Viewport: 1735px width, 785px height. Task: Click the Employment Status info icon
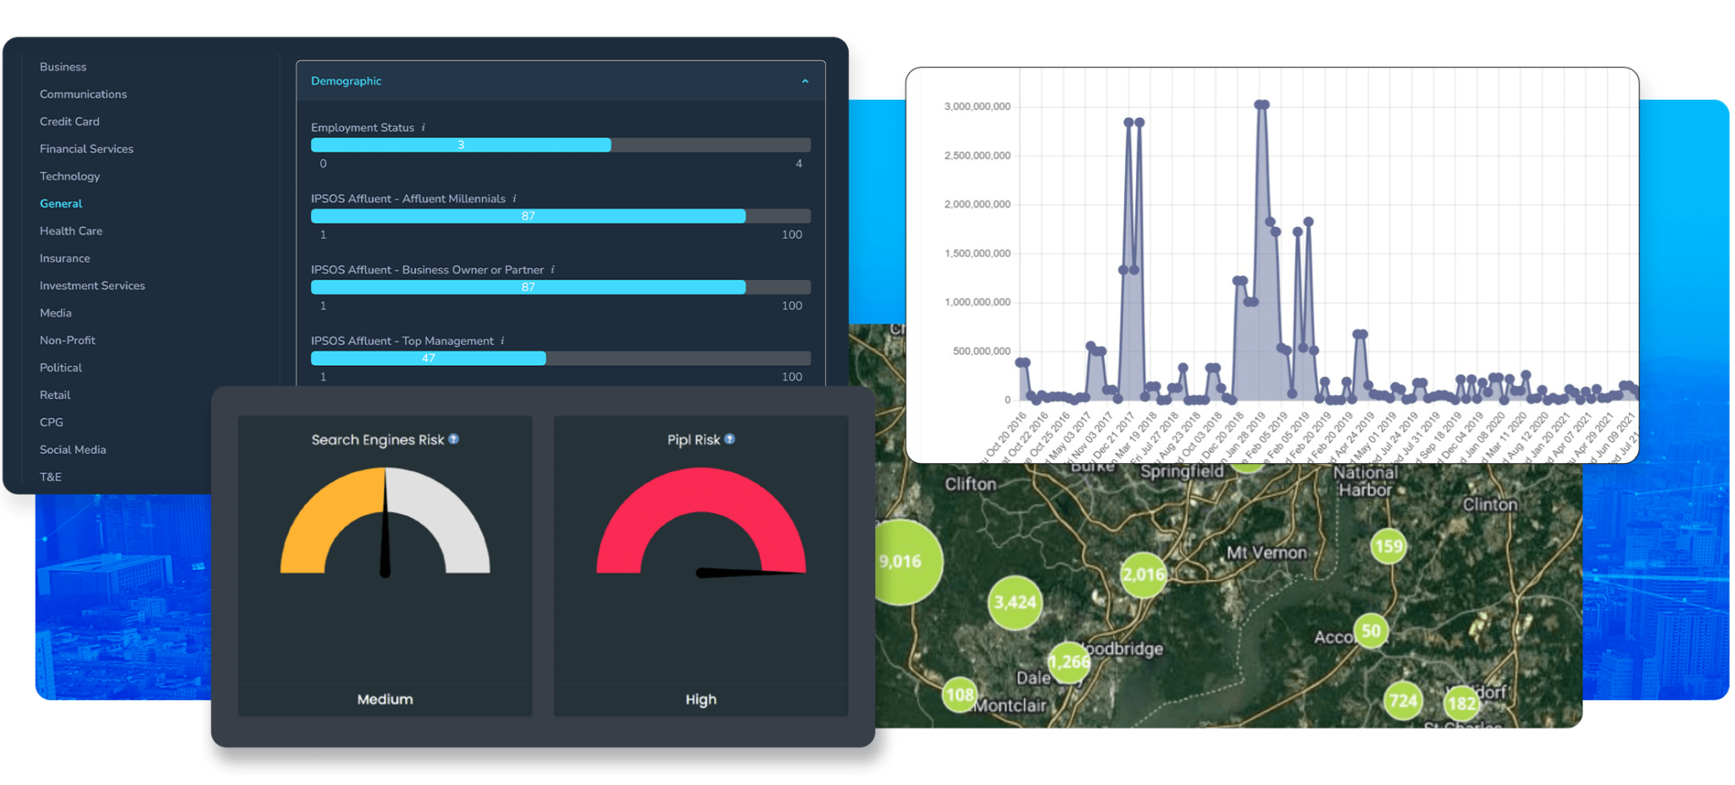click(422, 127)
